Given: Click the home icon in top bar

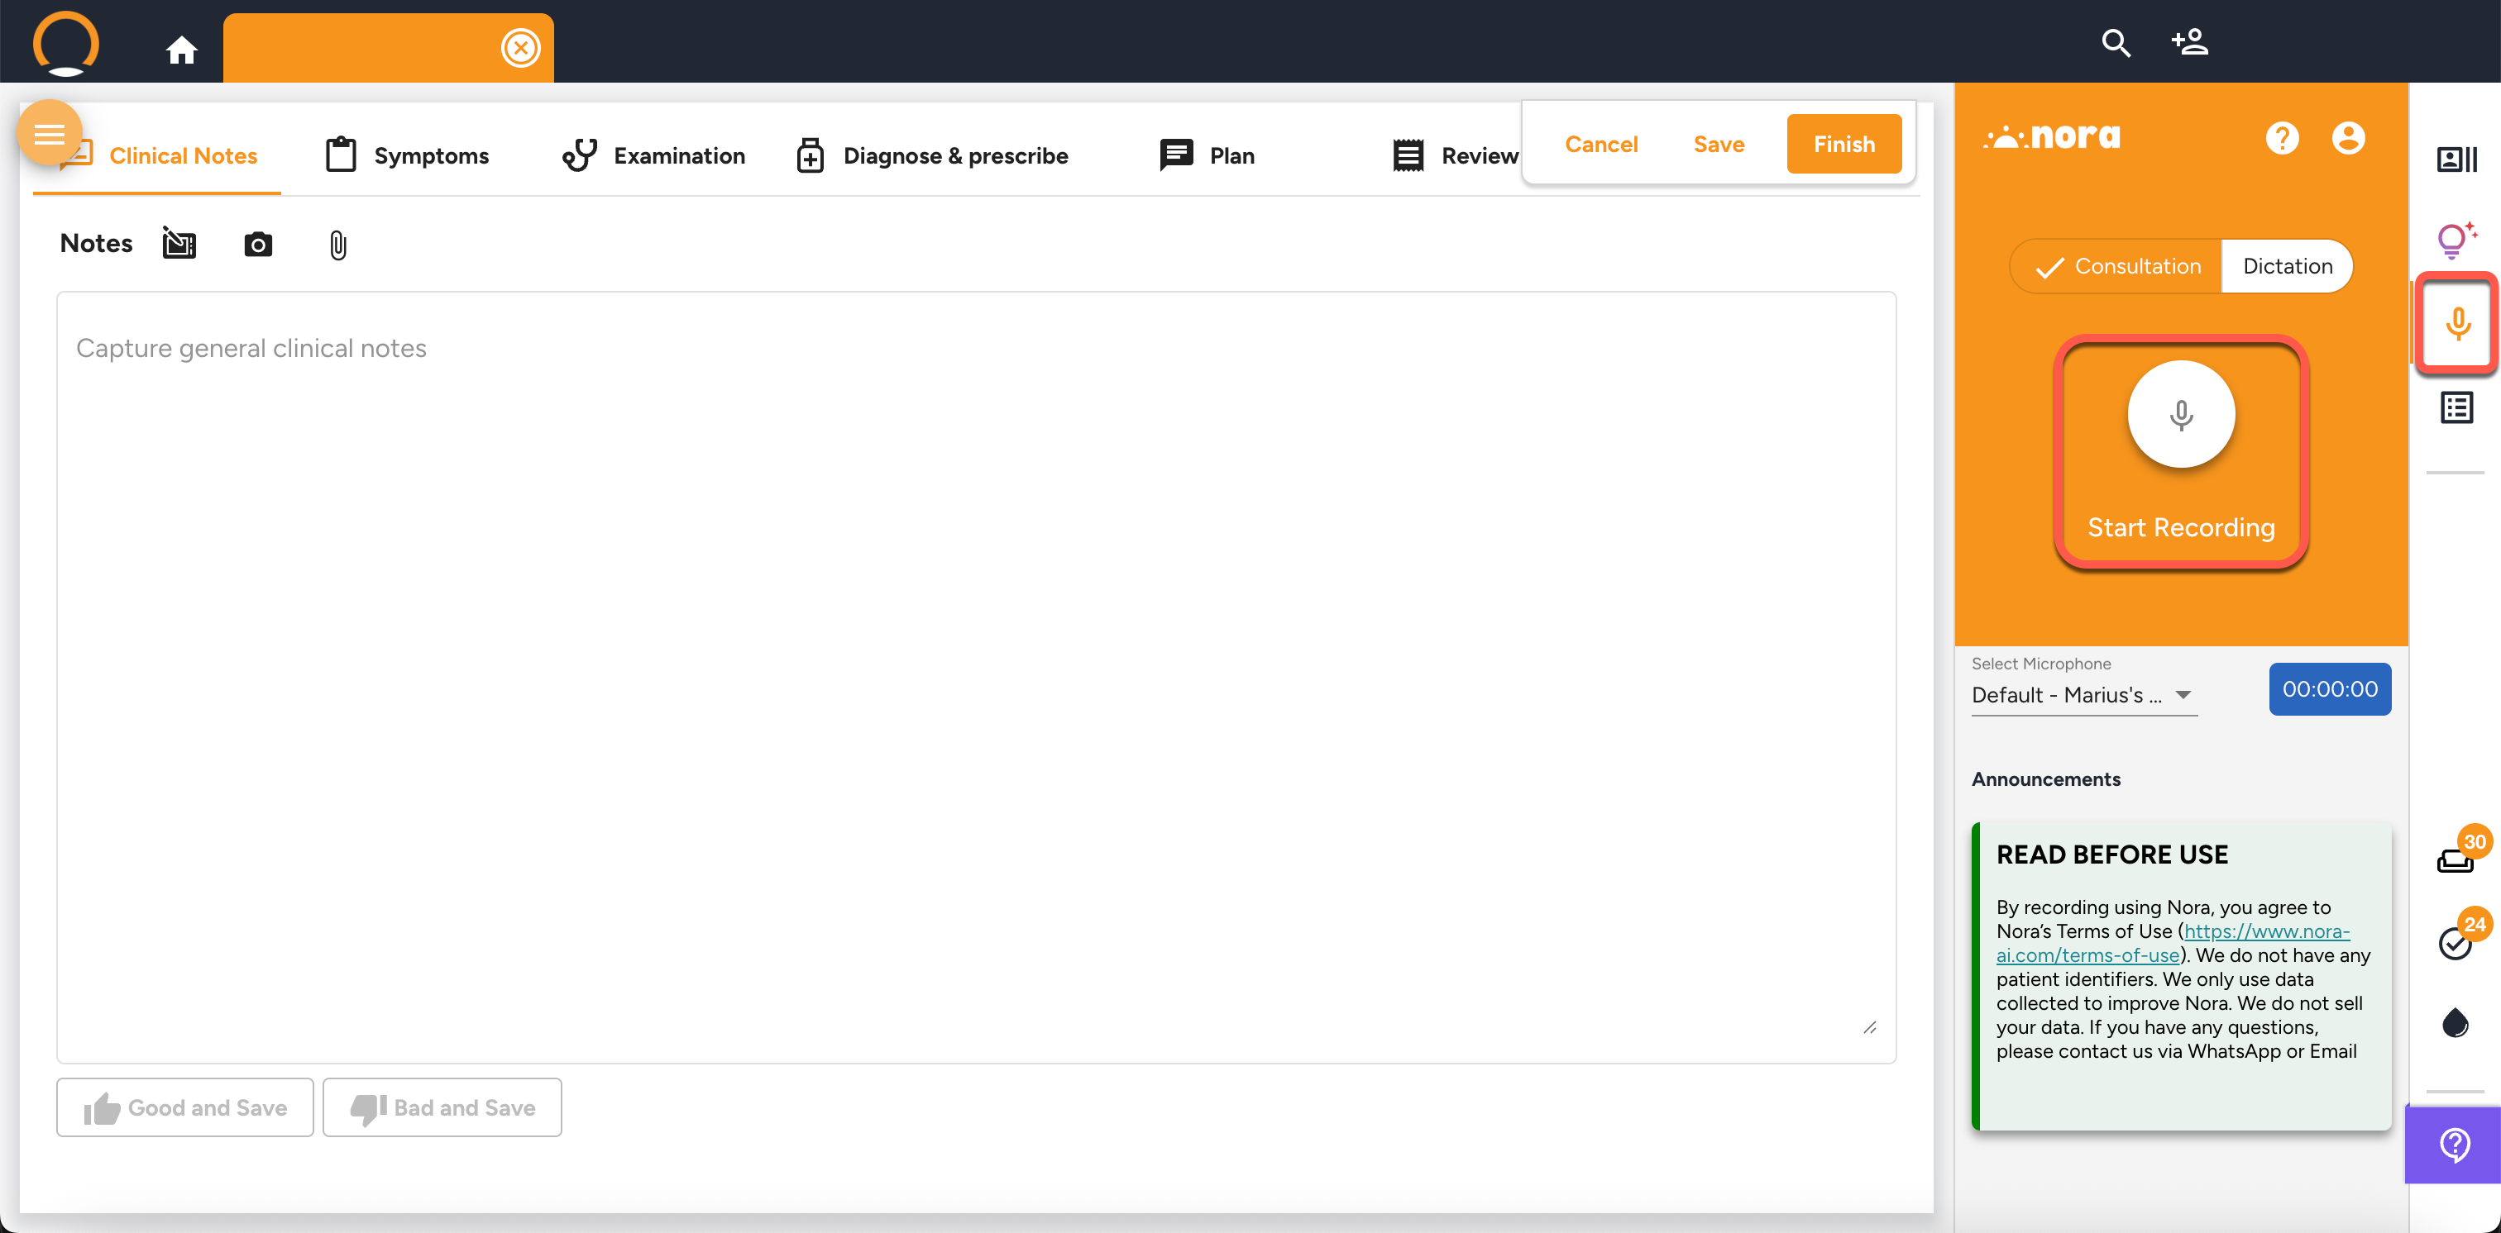Looking at the screenshot, I should [182, 49].
